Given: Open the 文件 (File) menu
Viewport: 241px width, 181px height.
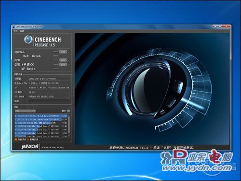Looking at the screenshot, I should point(15,31).
